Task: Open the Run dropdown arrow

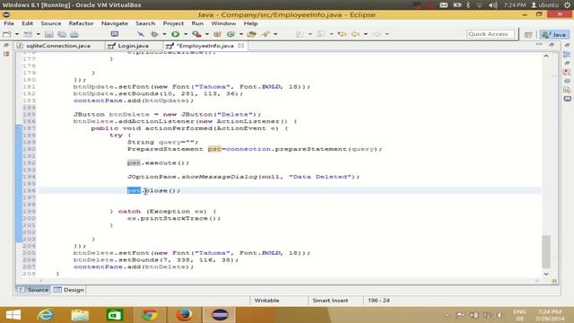Action: [186, 34]
